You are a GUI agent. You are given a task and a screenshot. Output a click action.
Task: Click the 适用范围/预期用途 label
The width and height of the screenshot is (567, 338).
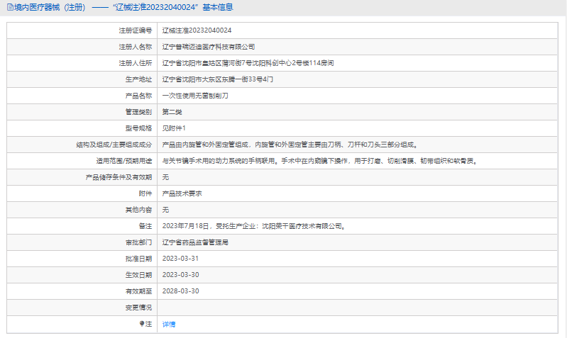coord(124,161)
